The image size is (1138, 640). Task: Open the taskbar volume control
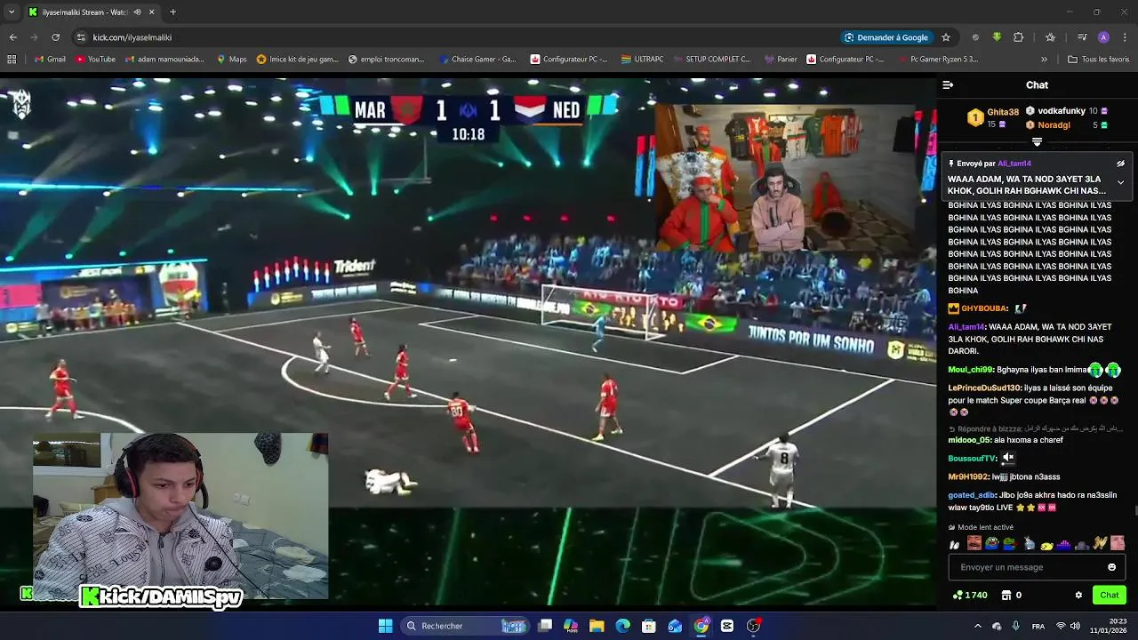pos(1076,626)
